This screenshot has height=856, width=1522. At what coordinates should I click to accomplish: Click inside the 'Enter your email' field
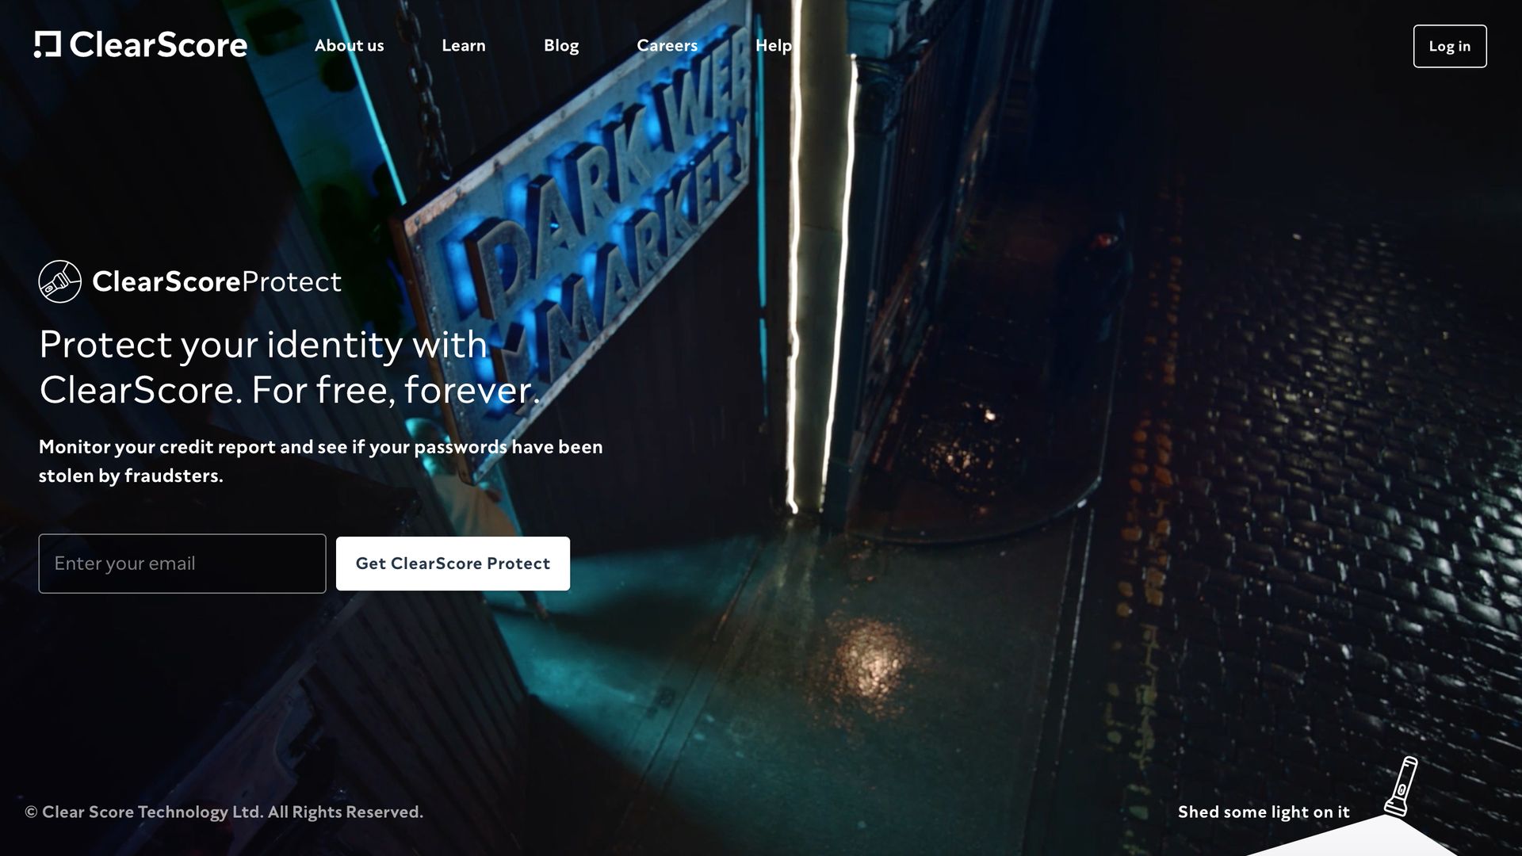(x=182, y=563)
